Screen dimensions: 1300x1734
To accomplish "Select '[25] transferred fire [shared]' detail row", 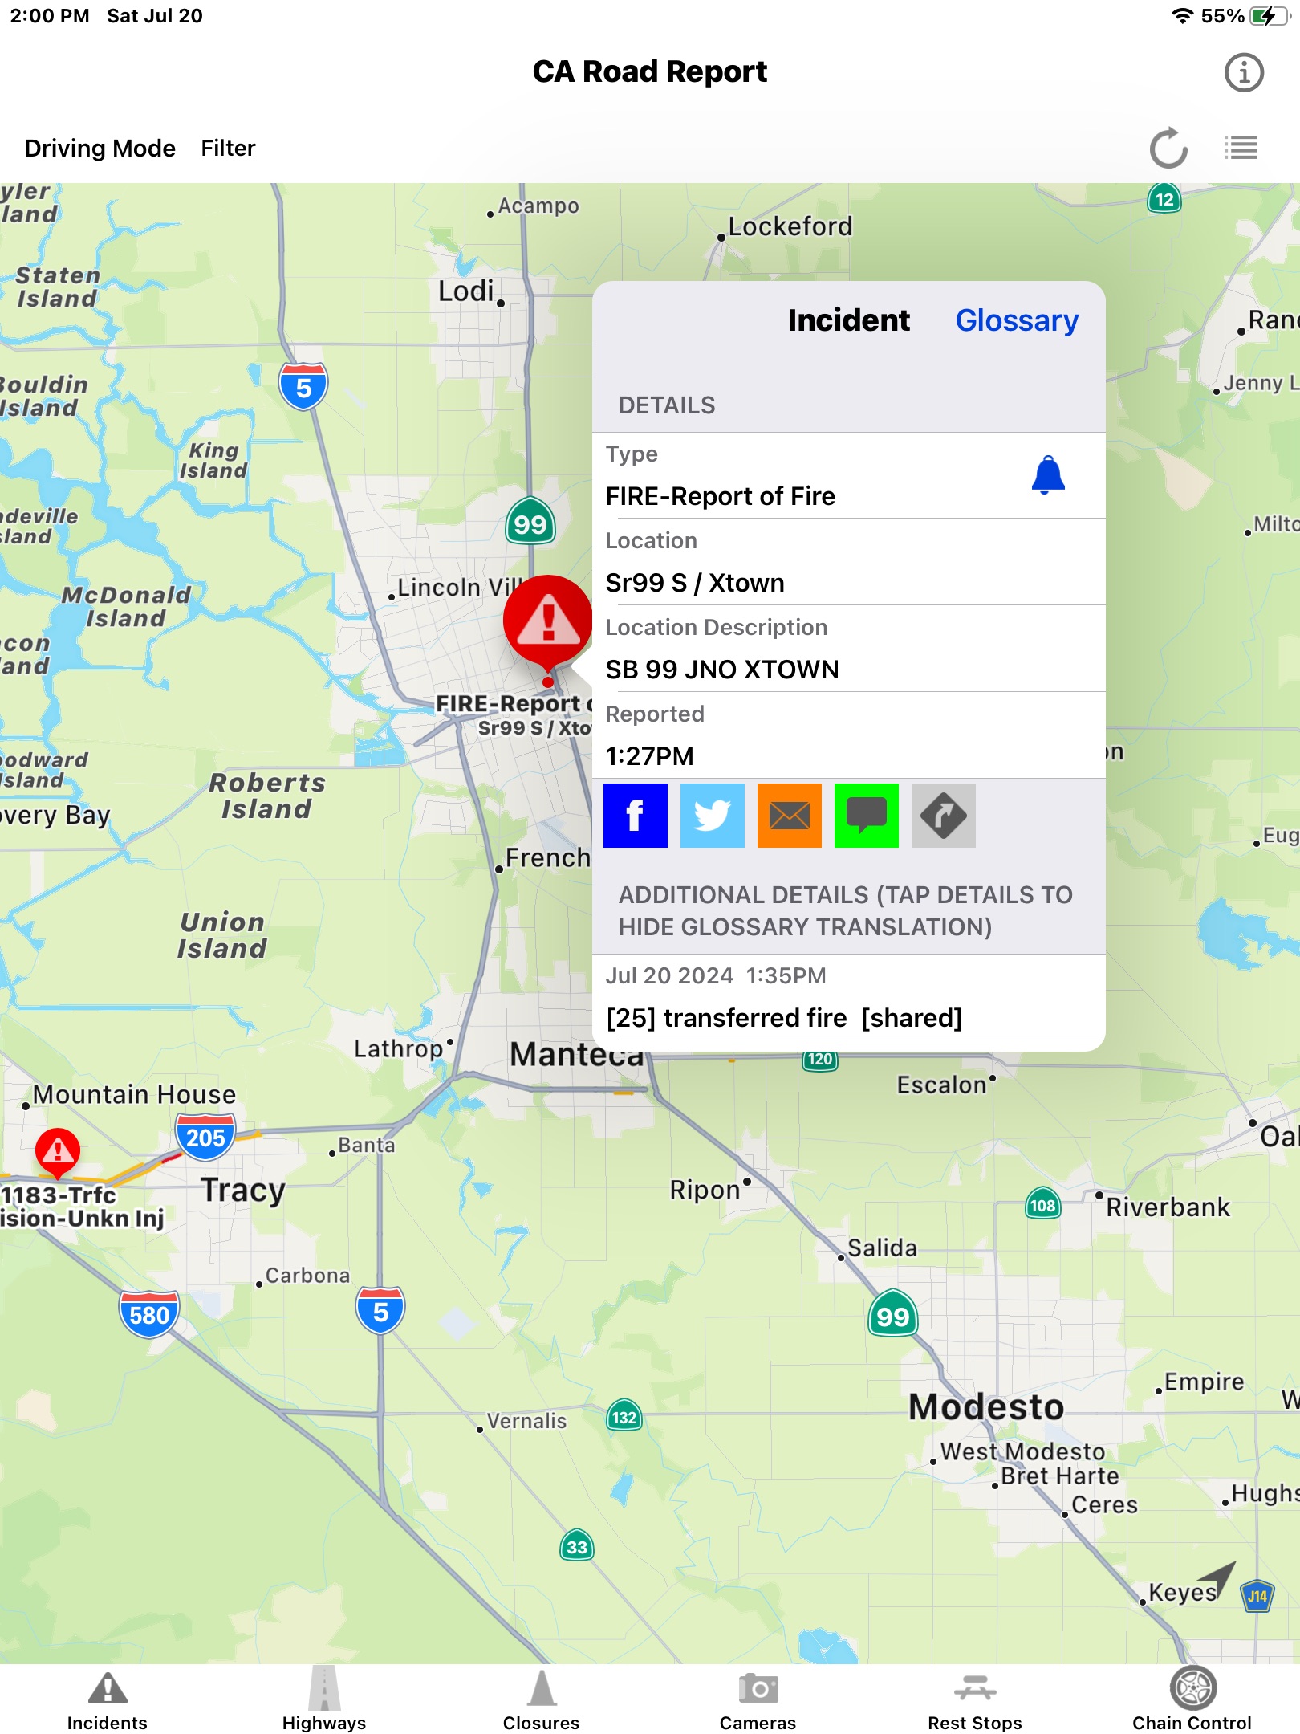I will (848, 997).
